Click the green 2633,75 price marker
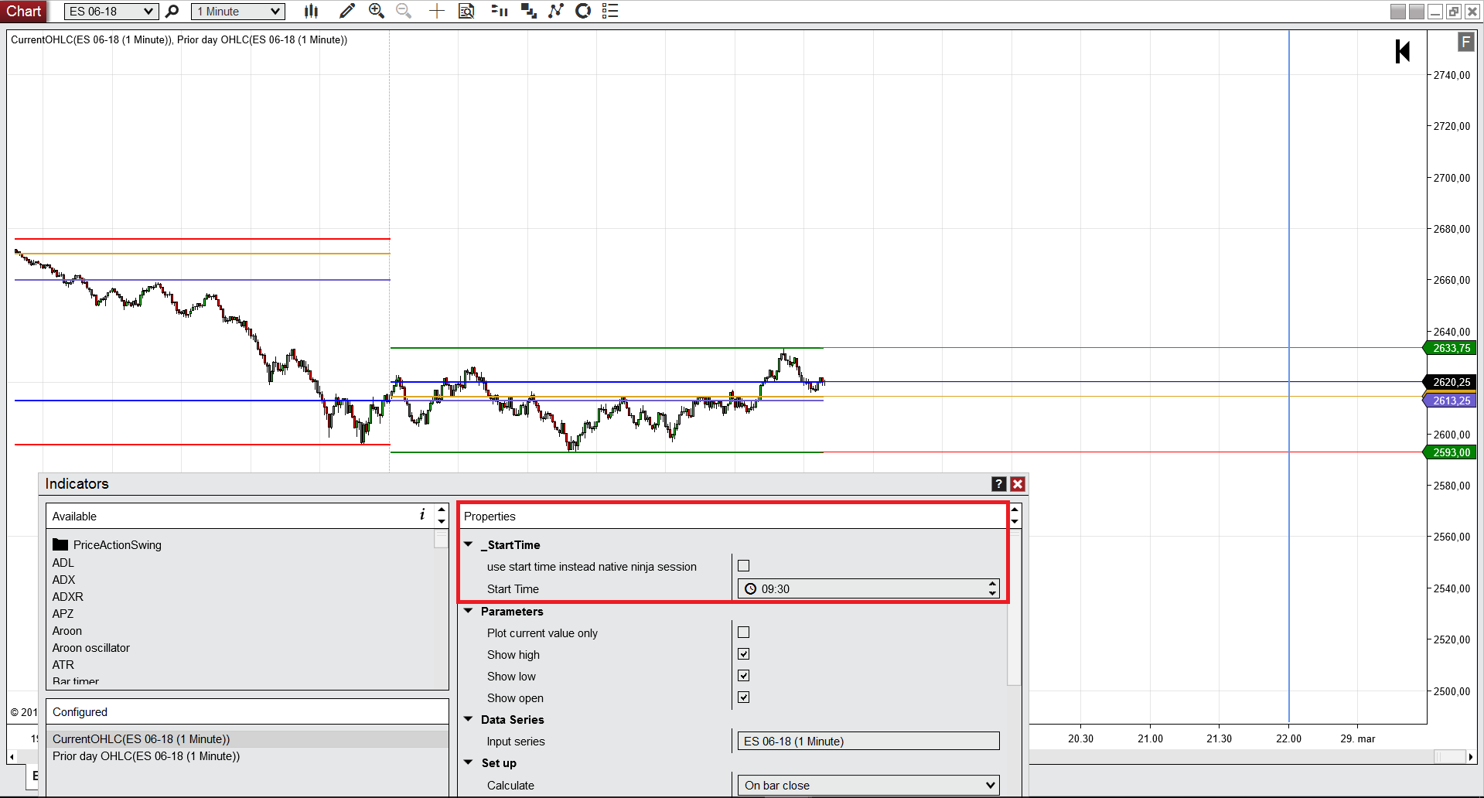This screenshot has width=1484, height=798. (1451, 348)
